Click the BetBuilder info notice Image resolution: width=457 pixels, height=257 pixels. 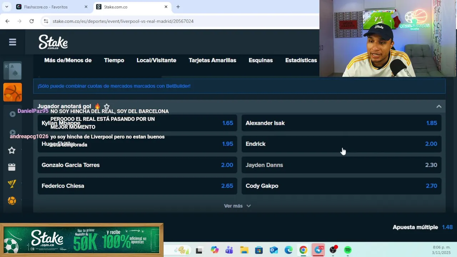coord(239,86)
